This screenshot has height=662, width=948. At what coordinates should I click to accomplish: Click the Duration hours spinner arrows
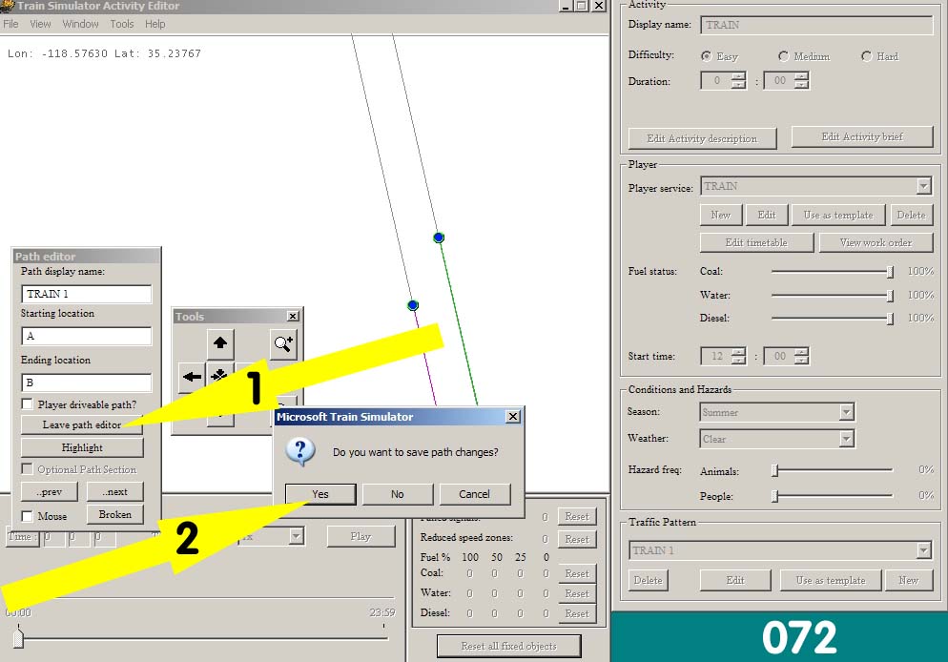pyautogui.click(x=738, y=80)
